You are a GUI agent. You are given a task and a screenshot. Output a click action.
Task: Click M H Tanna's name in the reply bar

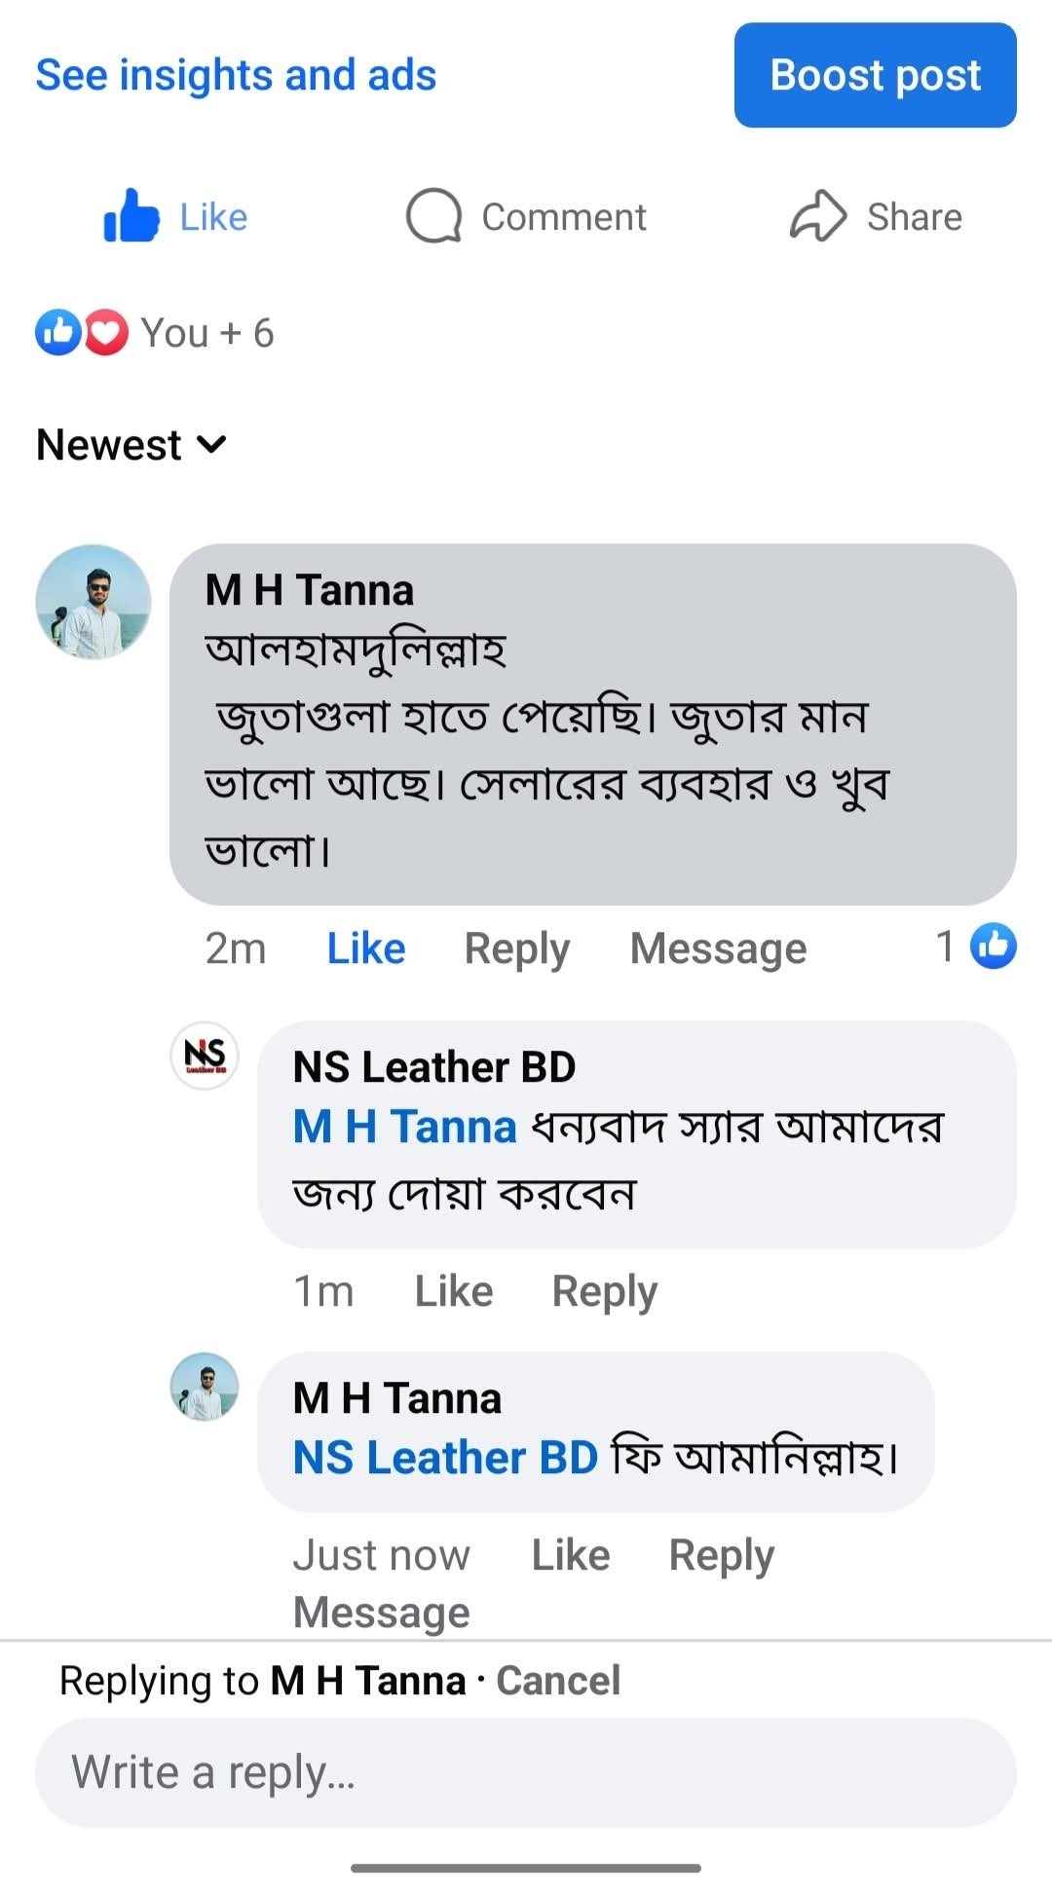click(367, 1679)
